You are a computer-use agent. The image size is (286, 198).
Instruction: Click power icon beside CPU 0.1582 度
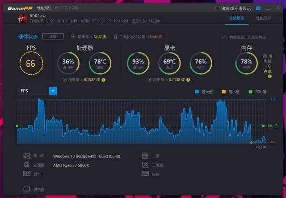click(x=64, y=80)
